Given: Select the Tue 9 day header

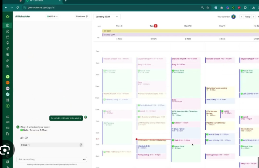Looking at the screenshot, I should coord(153,26).
